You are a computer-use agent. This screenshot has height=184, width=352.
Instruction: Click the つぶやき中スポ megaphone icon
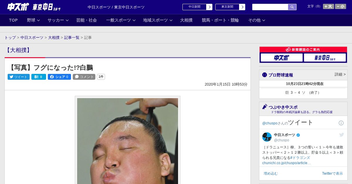point(265,107)
